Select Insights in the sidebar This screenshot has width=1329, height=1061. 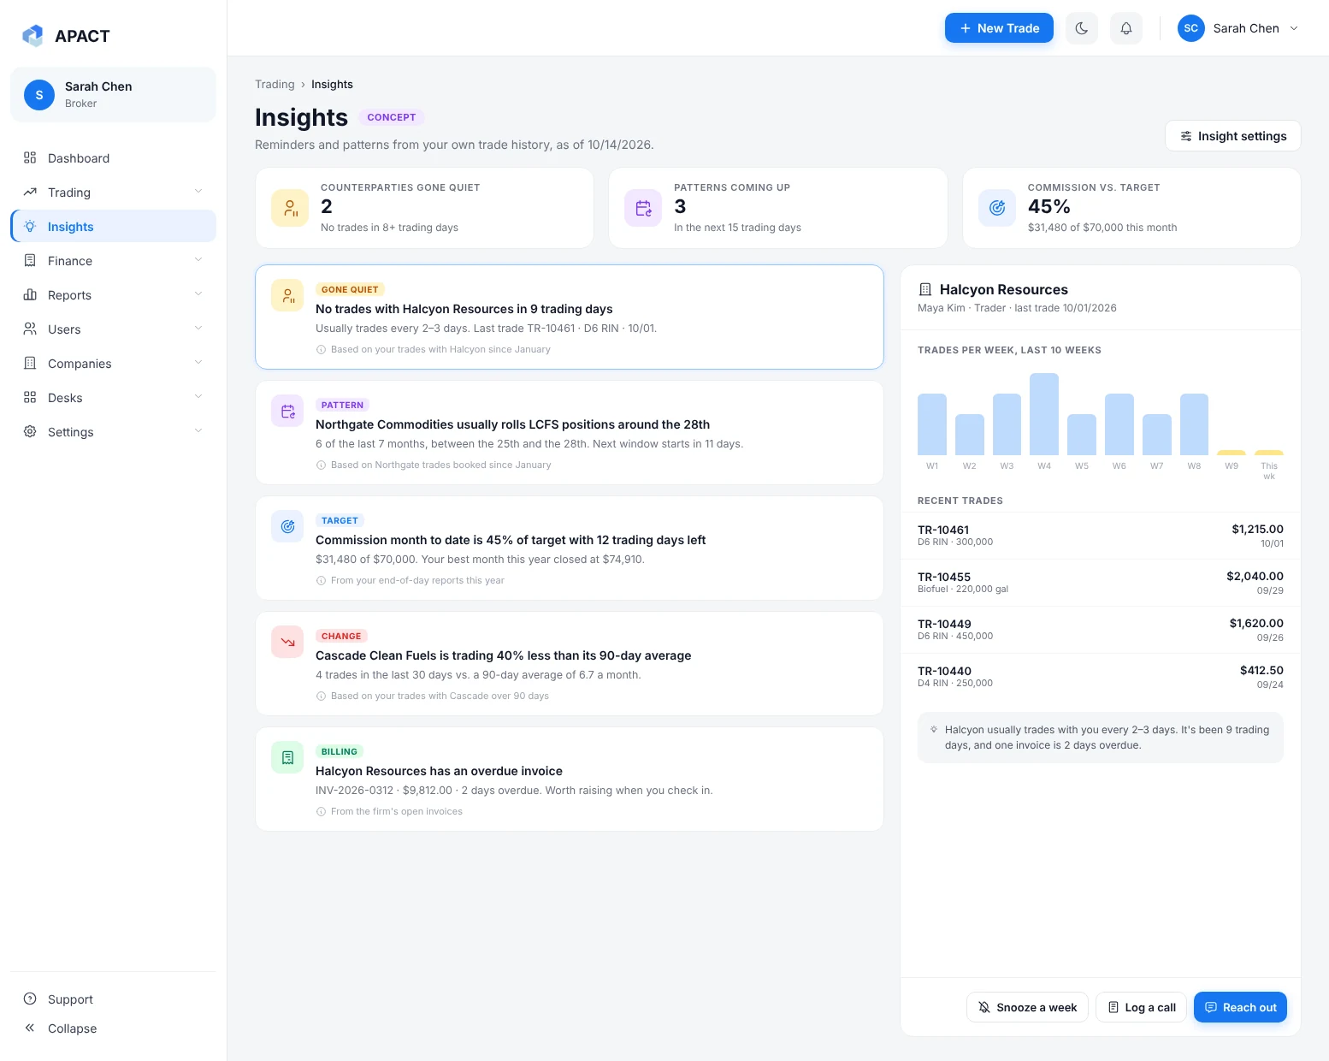[x=113, y=227]
